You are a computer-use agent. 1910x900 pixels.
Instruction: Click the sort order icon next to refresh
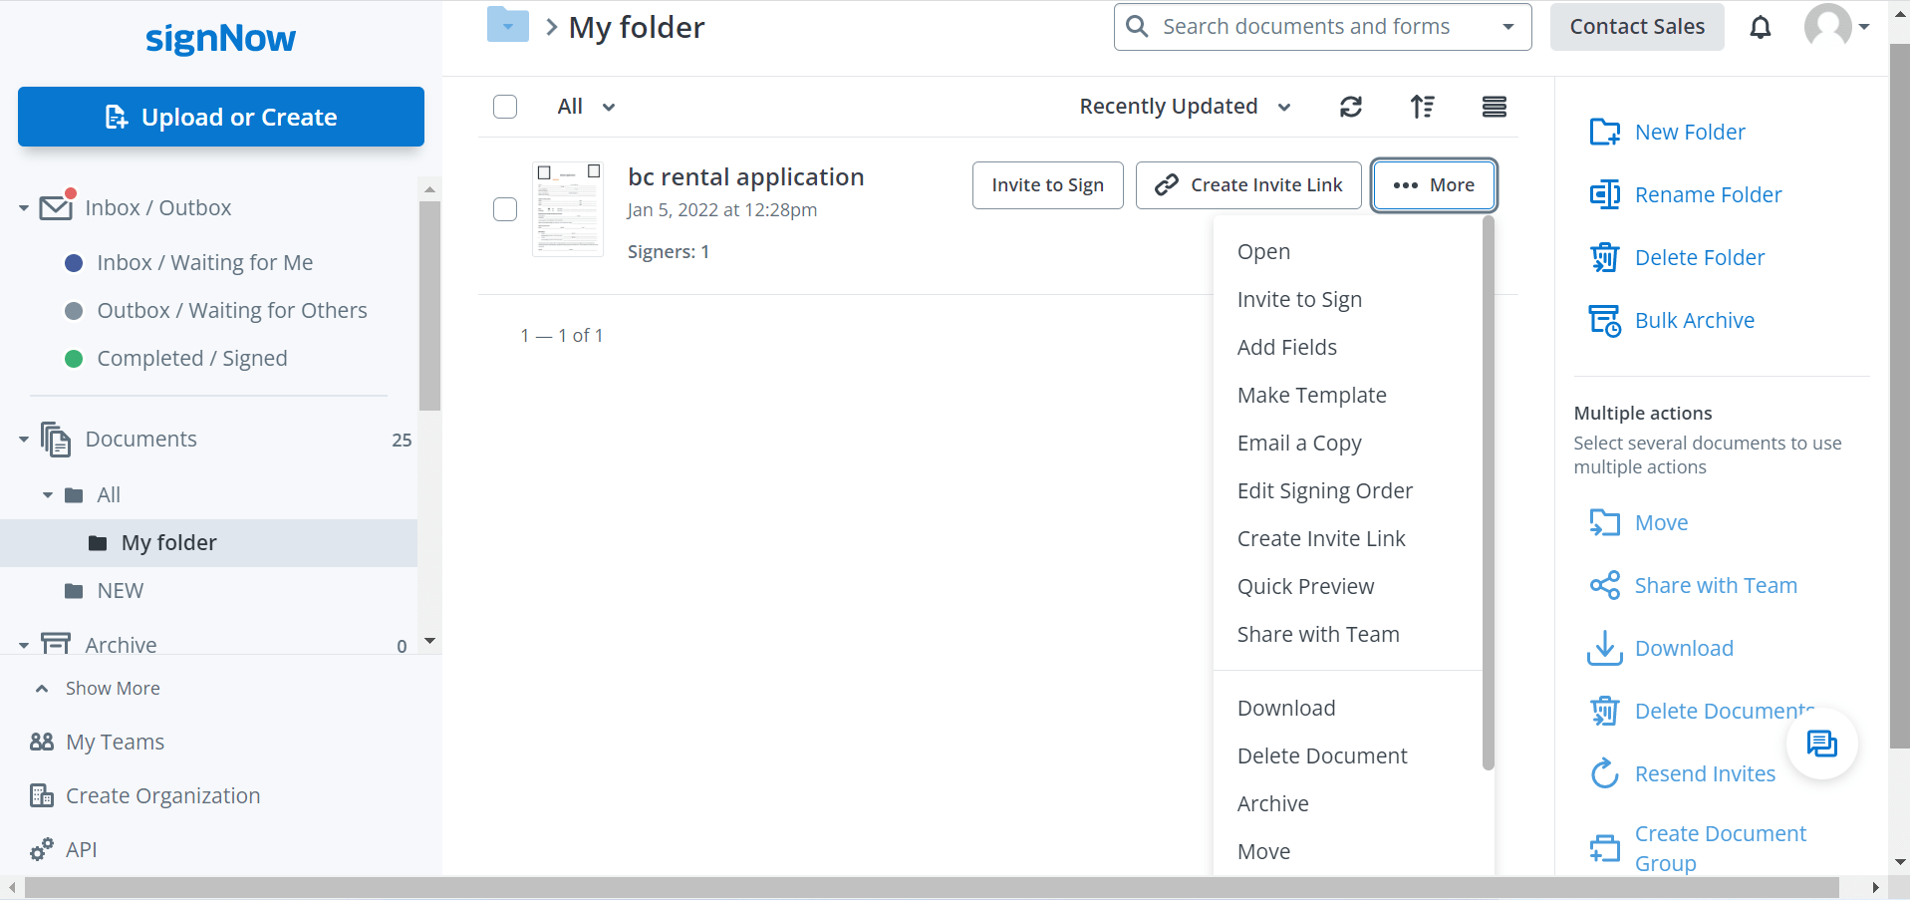pos(1423,107)
